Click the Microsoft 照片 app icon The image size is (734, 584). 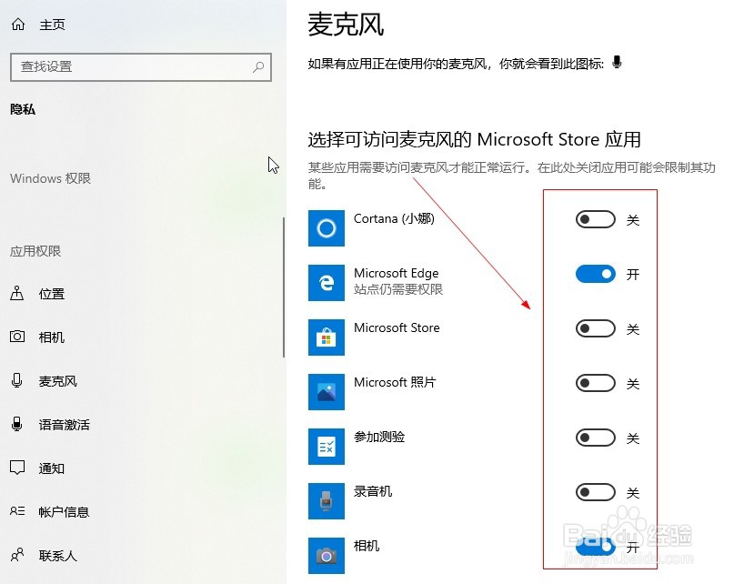327,391
